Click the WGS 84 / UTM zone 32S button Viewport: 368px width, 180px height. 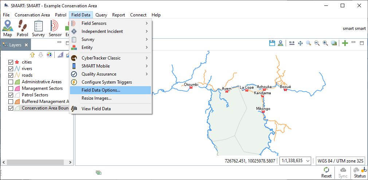(340, 161)
